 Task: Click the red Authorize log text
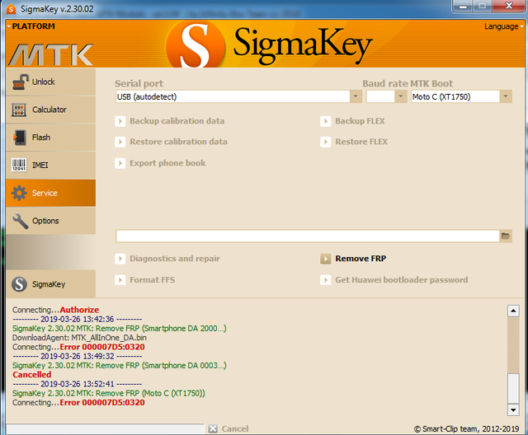pos(79,310)
